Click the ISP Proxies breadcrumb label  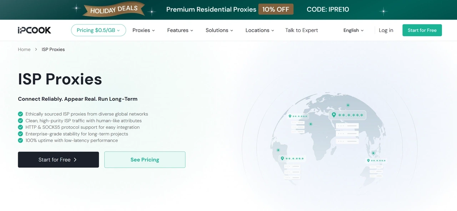tap(53, 49)
